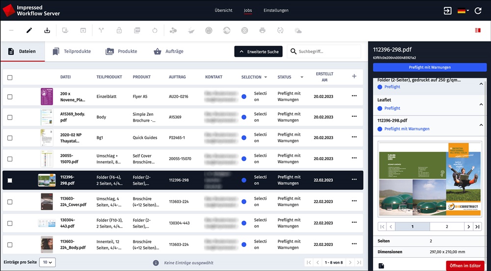Viewport: 491px width, 271px height.
Task: Open the Übersicht menu item
Action: 223,10
